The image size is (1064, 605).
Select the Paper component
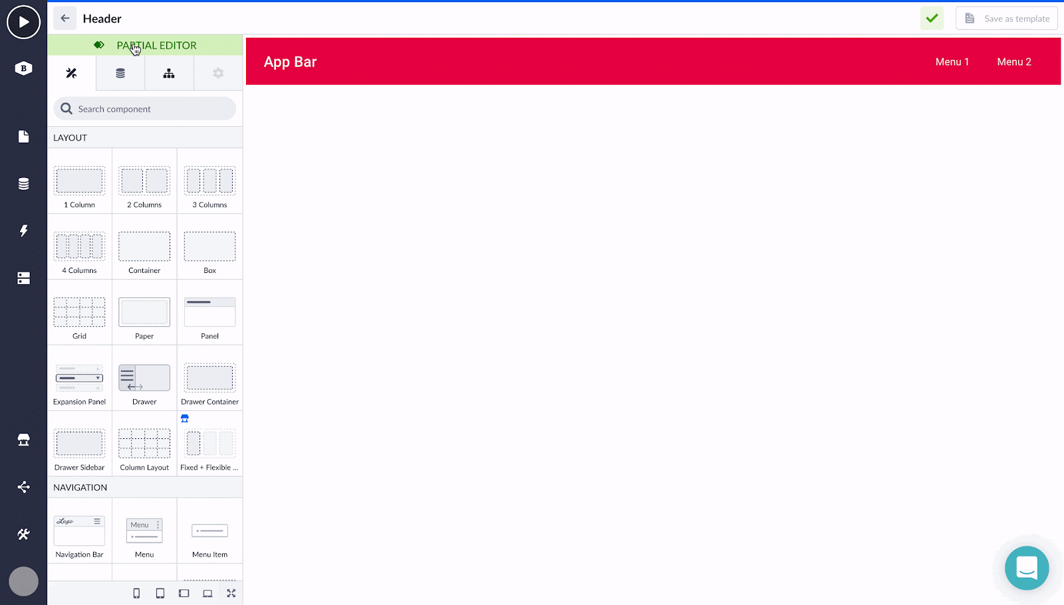pos(144,312)
